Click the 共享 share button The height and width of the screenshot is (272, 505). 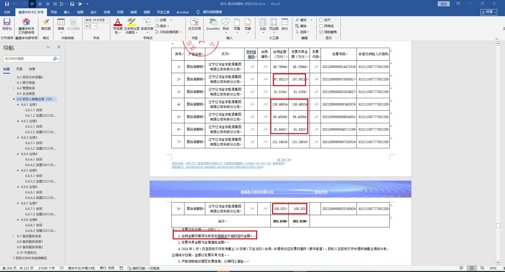pos(489,12)
